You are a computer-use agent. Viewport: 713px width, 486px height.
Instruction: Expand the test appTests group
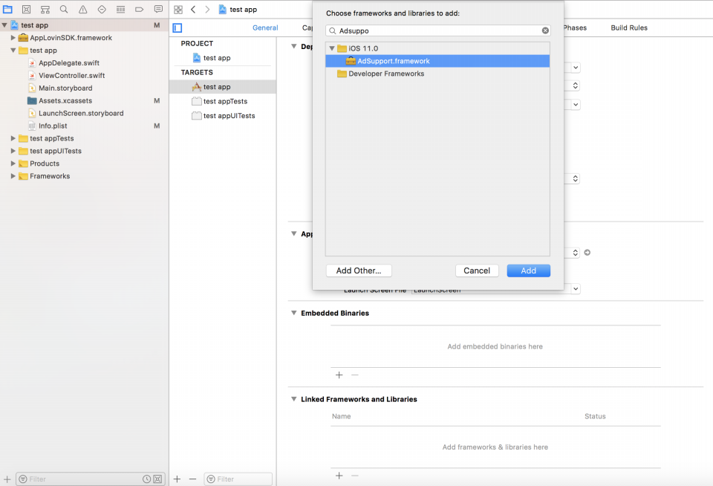click(x=13, y=138)
